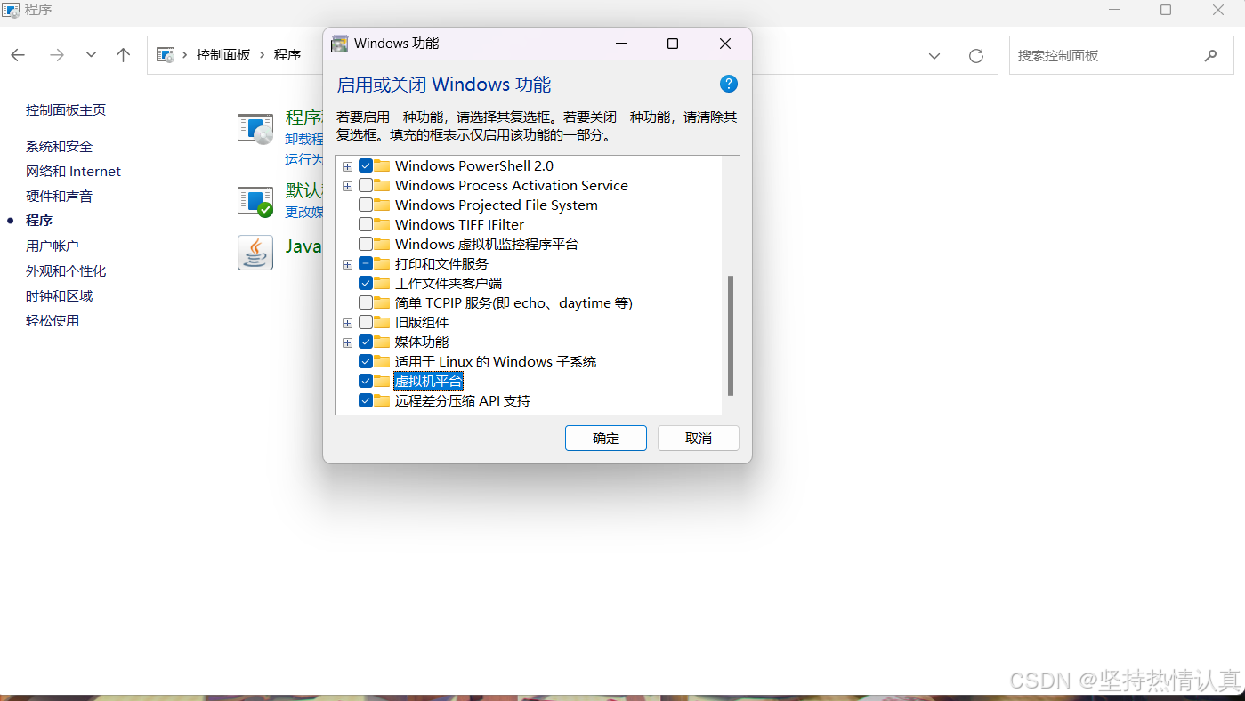The height and width of the screenshot is (701, 1245).
Task: Uncheck 工作文件夹客户端 checkbox
Action: point(366,283)
